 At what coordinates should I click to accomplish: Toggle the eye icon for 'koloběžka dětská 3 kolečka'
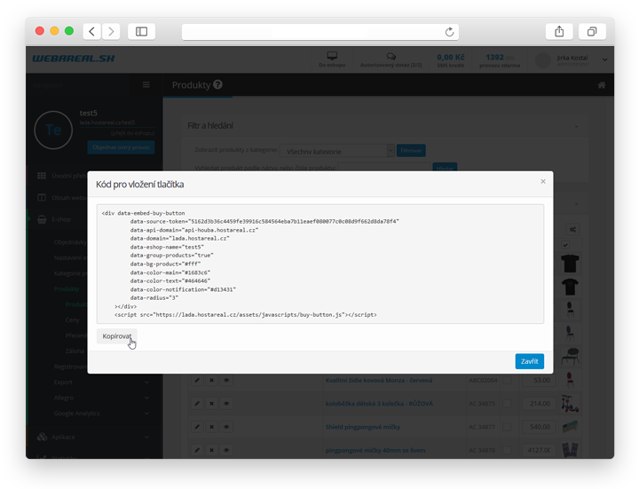226,404
